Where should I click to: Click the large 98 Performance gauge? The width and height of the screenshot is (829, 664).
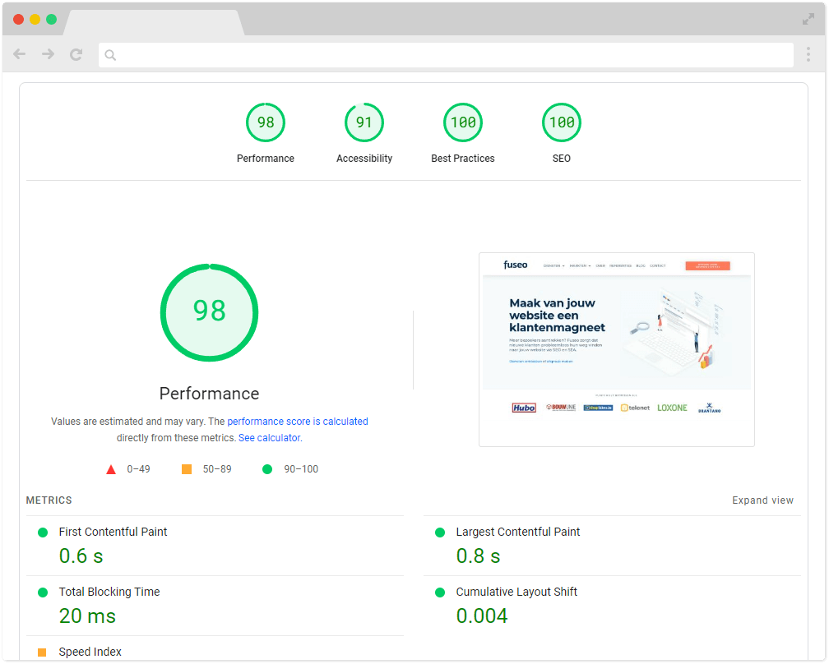coord(210,313)
